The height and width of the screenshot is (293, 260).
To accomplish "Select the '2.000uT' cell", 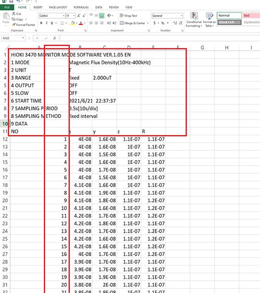I will tap(104, 78).
